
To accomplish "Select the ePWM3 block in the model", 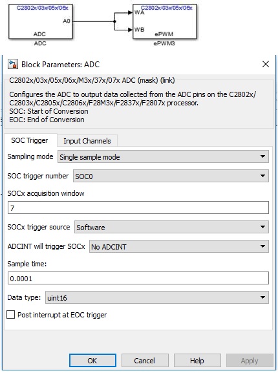I will (165, 21).
